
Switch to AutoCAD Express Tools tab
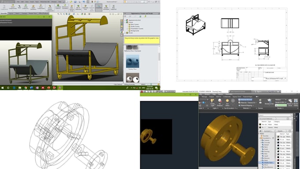pos(237,97)
